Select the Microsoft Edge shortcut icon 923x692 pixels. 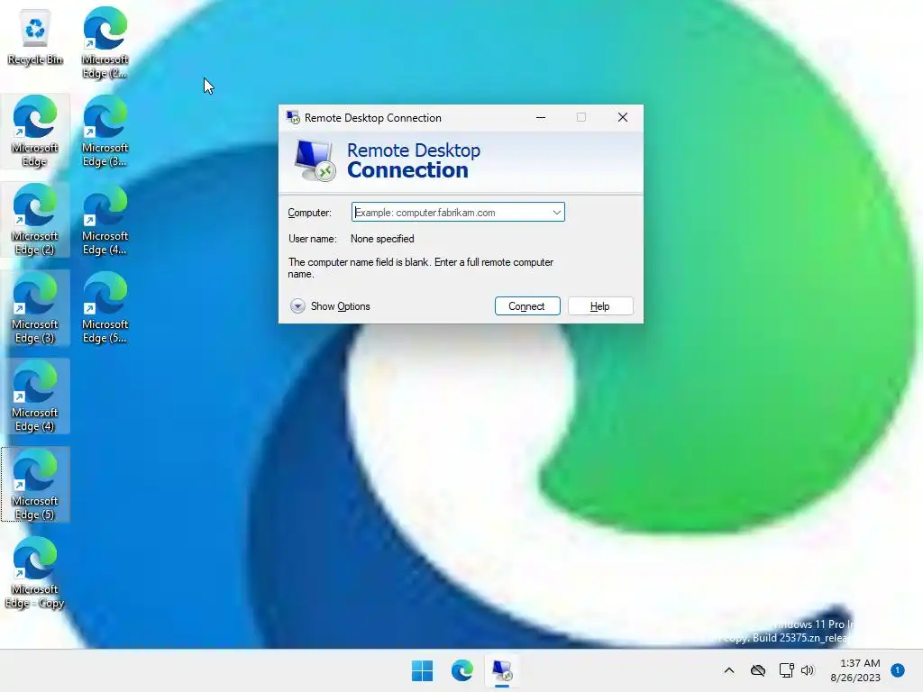click(35, 132)
